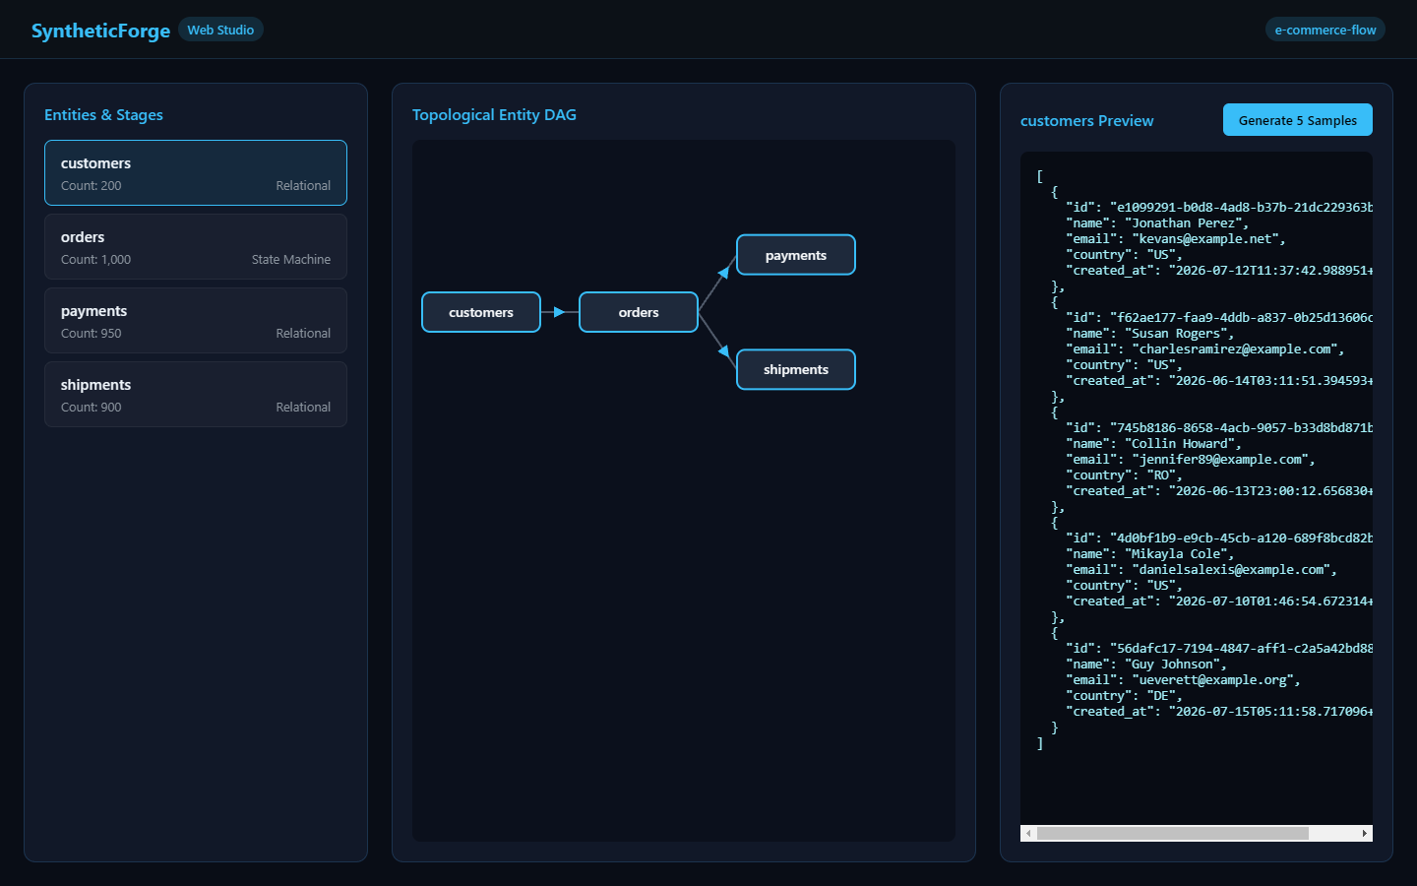This screenshot has width=1417, height=886.
Task: Select the orders entity card
Action: pos(196,246)
